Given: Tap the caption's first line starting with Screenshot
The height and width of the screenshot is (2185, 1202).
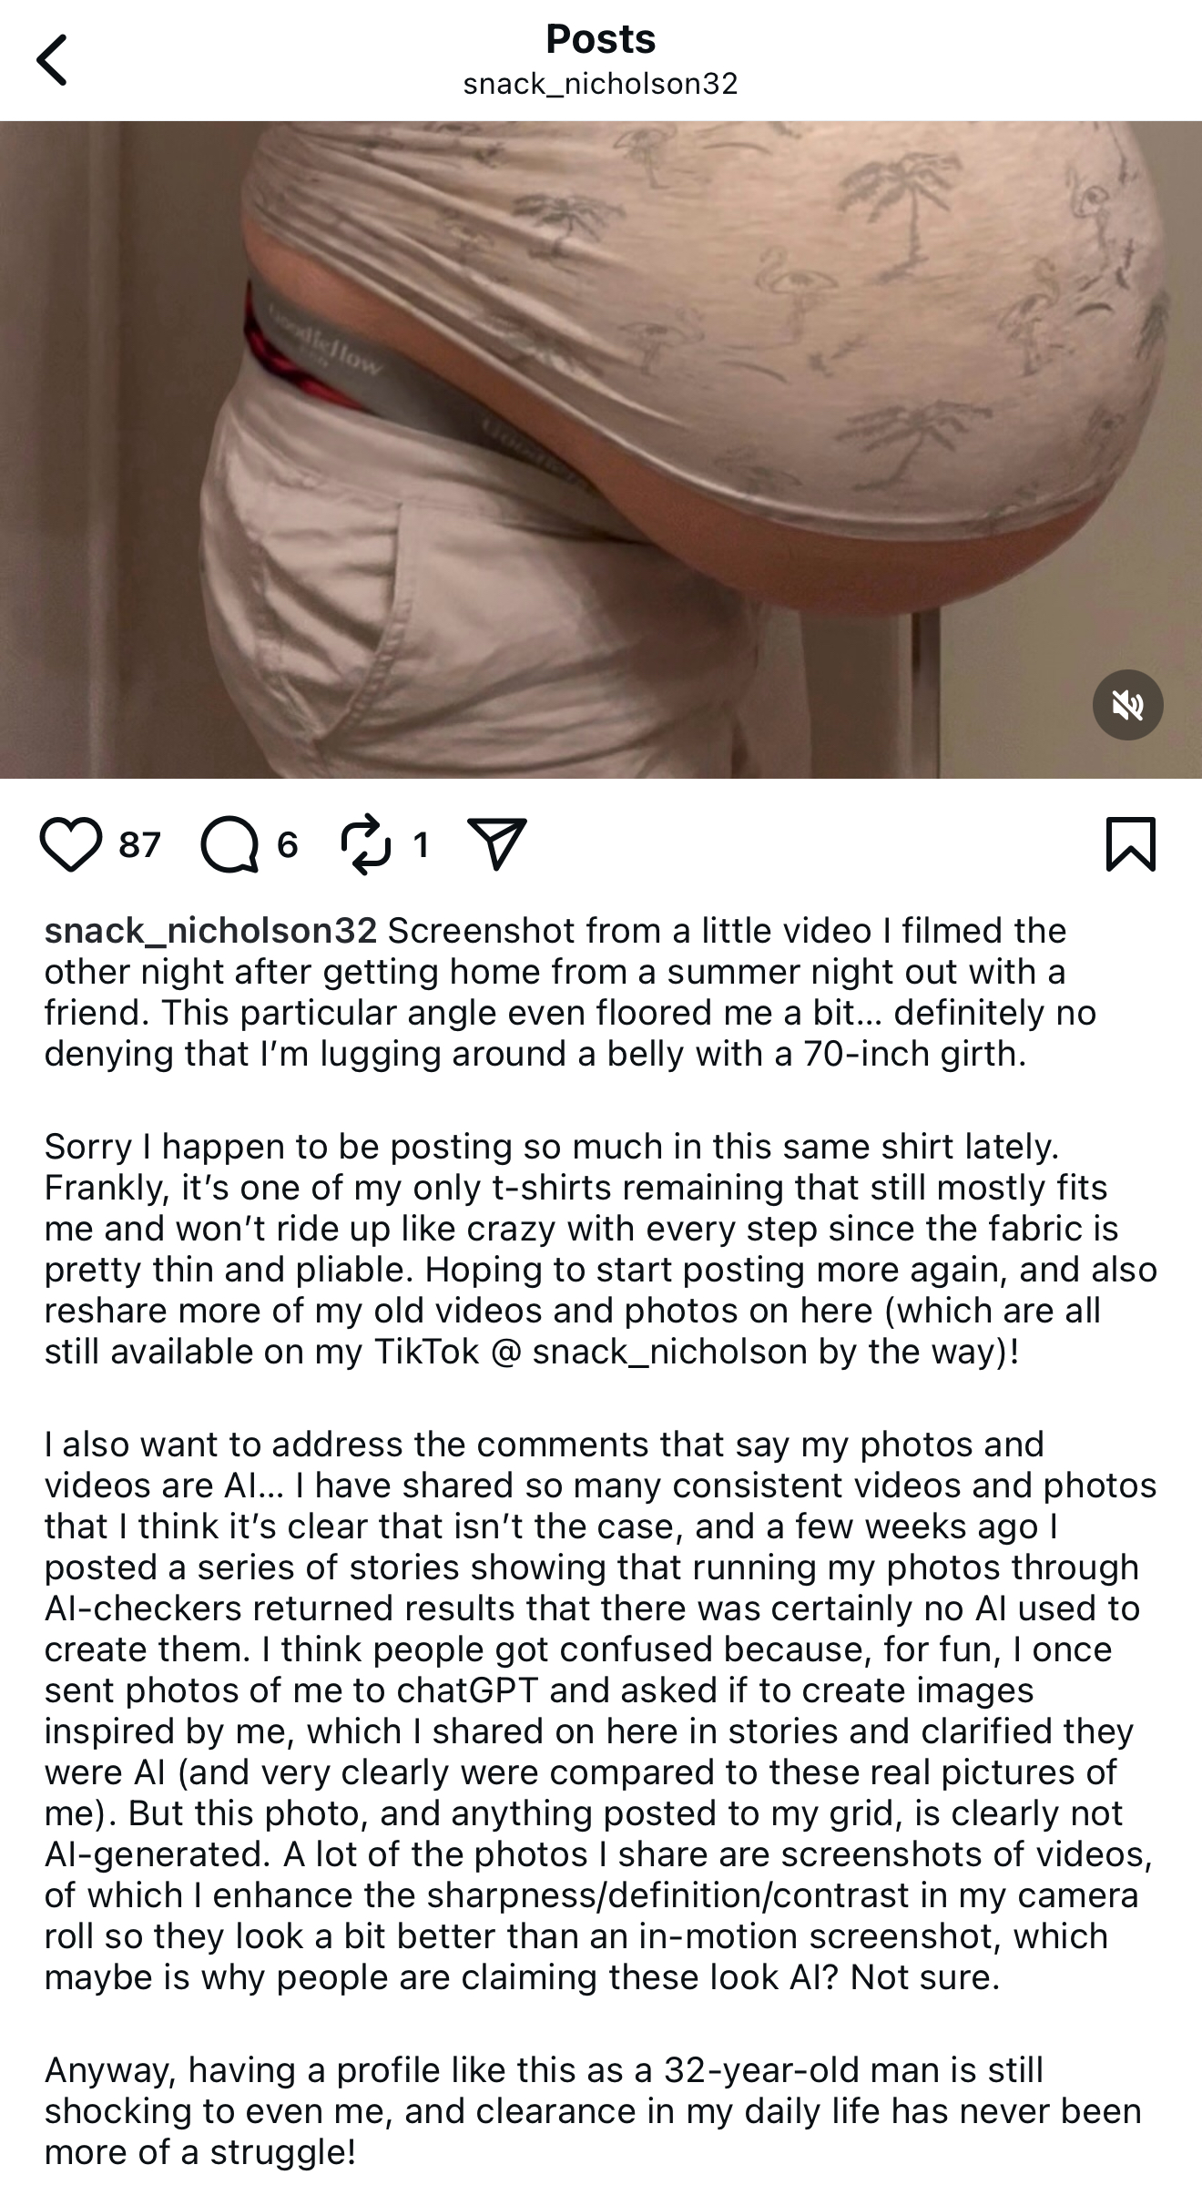Looking at the screenshot, I should (x=727, y=930).
